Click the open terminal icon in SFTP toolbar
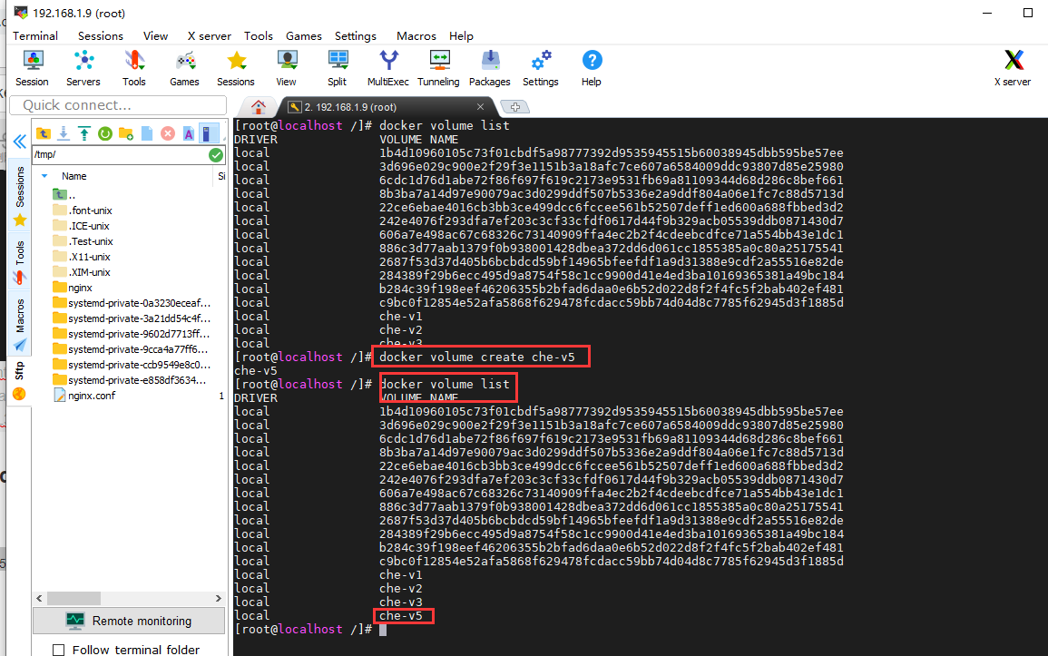The image size is (1048, 656). 208,133
